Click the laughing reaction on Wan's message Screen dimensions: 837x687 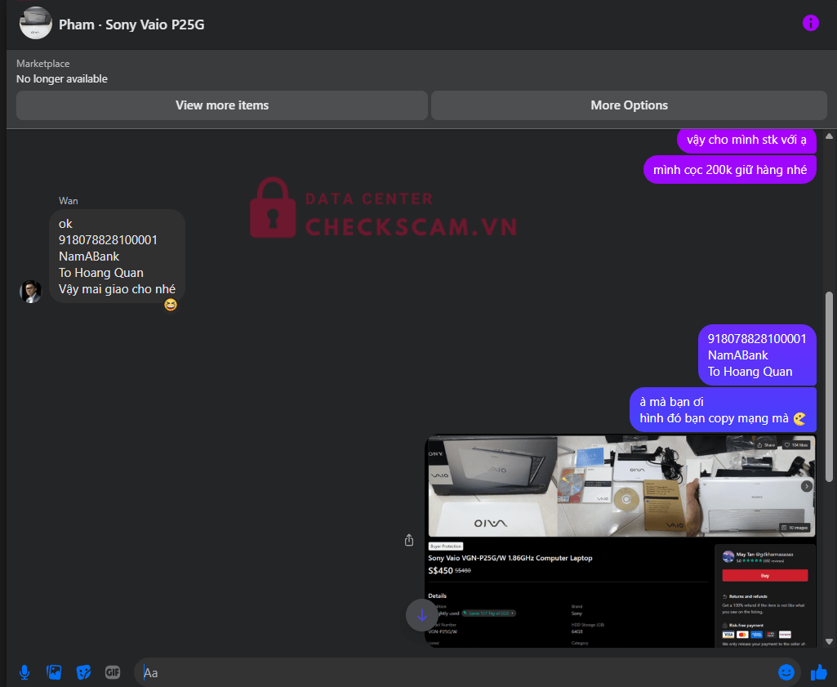pos(171,304)
